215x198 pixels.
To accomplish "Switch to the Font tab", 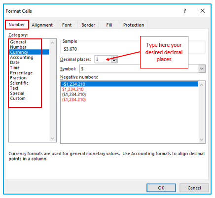I will coord(67,25).
